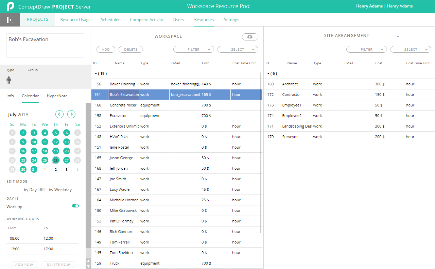Click the bob_excavation email cell
435x269 pixels.
tap(185, 95)
